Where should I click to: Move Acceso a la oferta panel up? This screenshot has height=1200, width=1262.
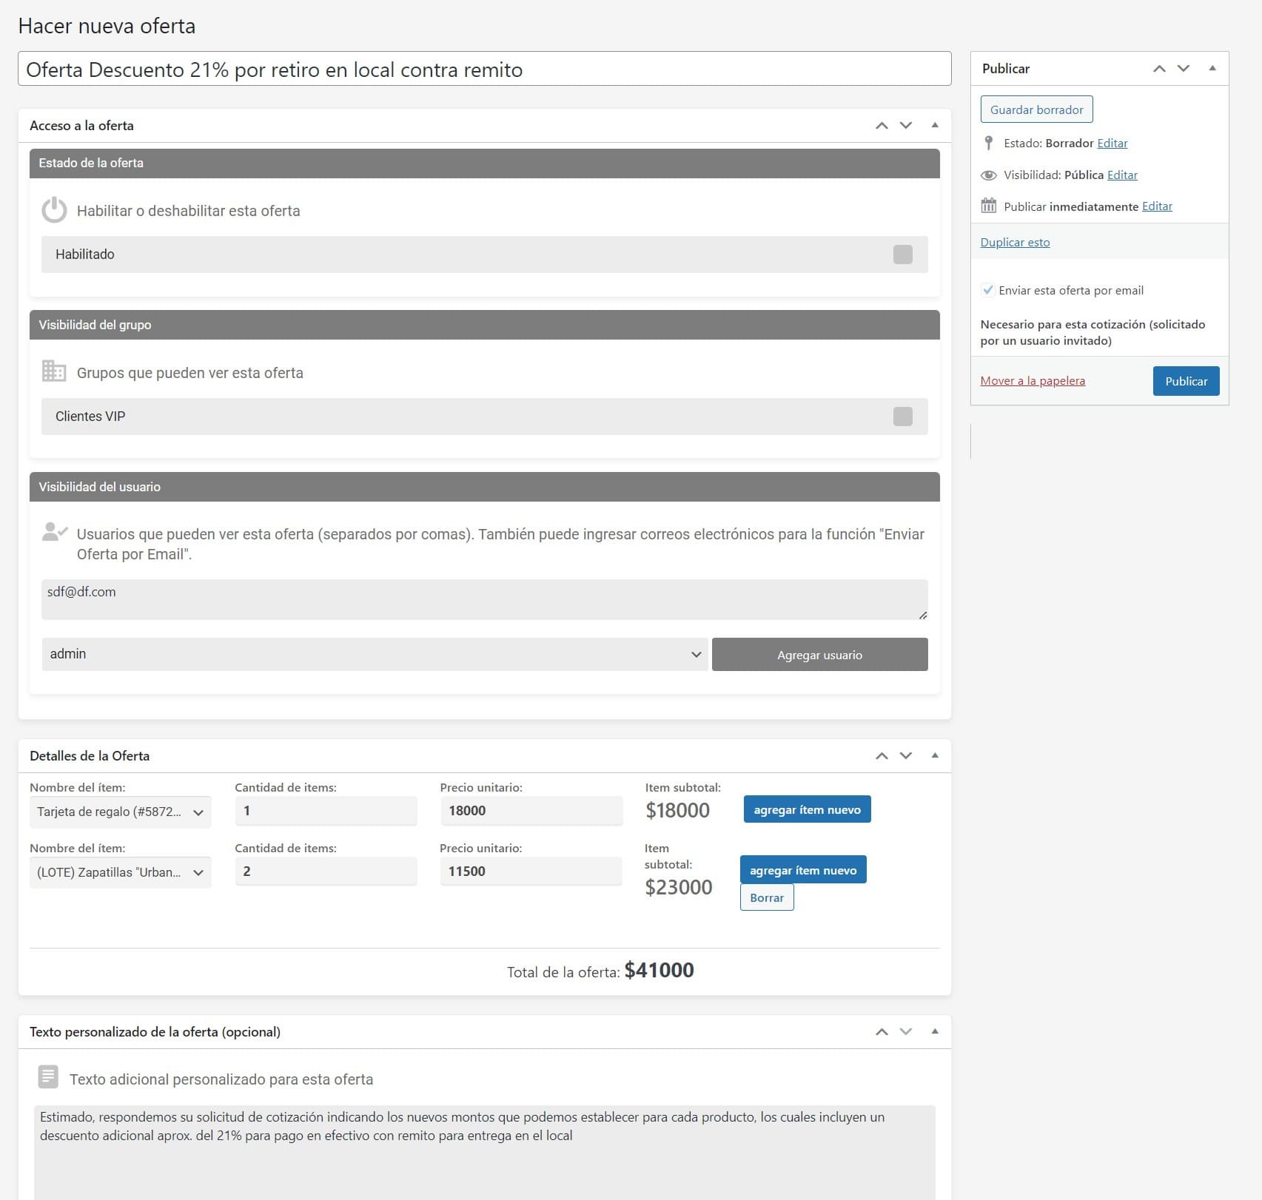pyautogui.click(x=882, y=125)
